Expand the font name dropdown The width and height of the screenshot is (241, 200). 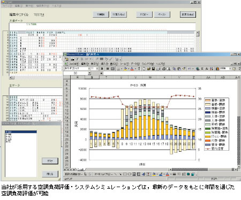click(x=89, y=69)
